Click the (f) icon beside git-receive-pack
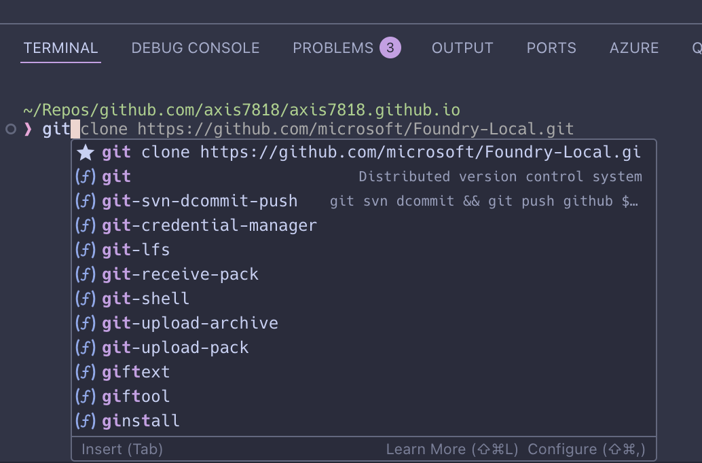The height and width of the screenshot is (463, 702). coord(86,274)
